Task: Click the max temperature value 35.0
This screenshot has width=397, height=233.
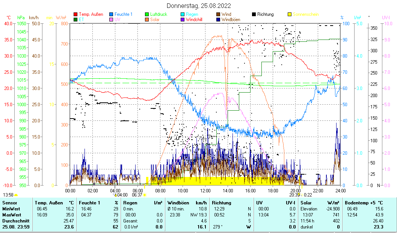Action: 69,215
